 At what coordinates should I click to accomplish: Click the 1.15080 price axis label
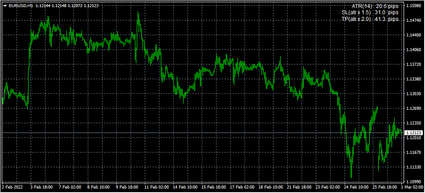413,6
